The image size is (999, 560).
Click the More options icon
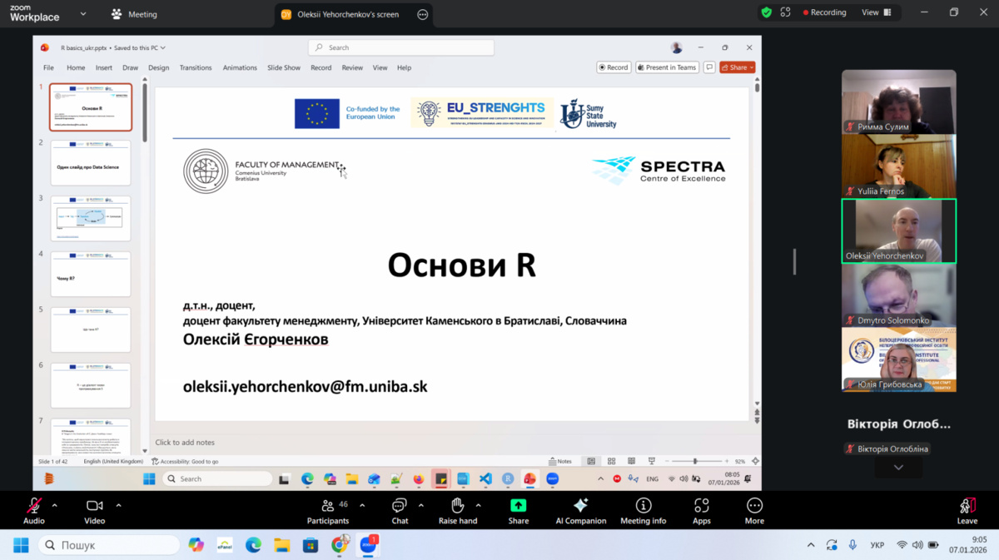(x=754, y=506)
